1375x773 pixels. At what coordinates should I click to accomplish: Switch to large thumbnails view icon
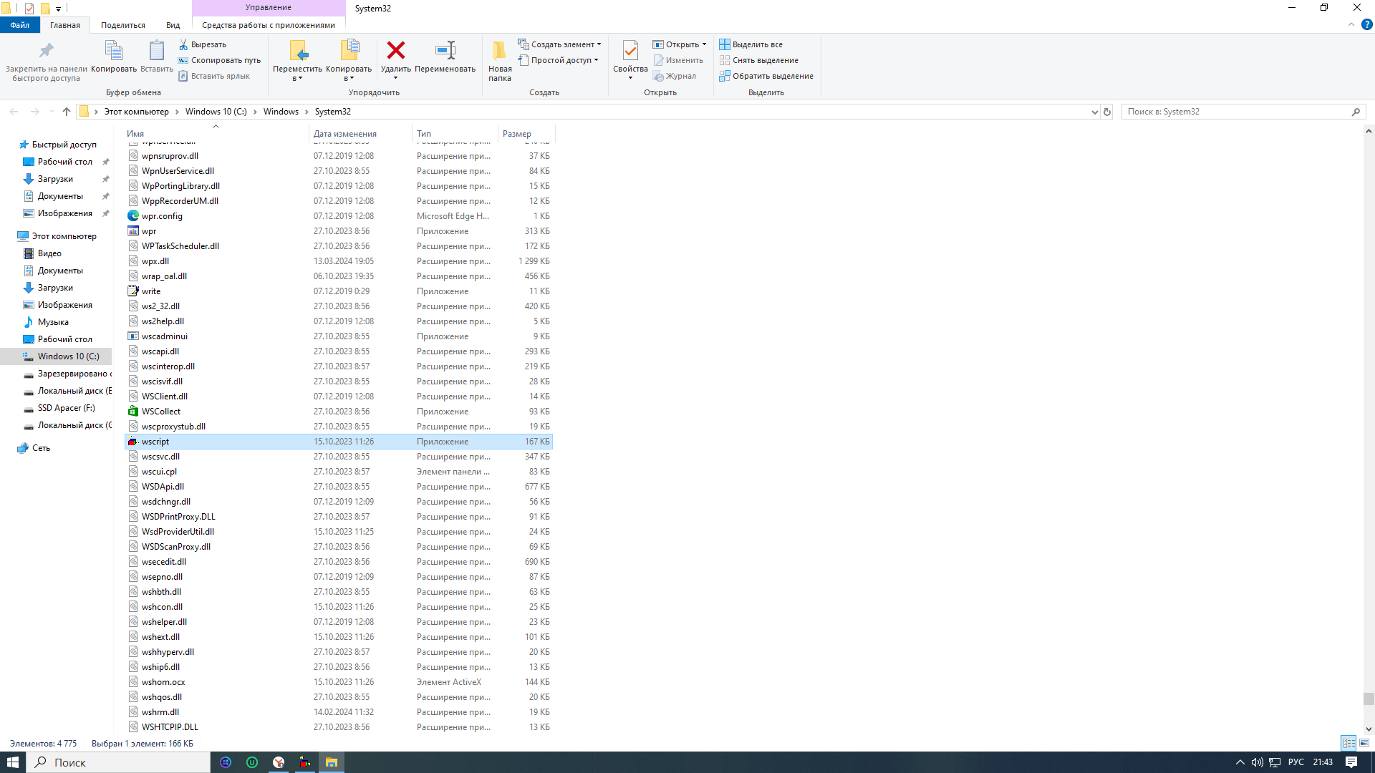[1364, 743]
